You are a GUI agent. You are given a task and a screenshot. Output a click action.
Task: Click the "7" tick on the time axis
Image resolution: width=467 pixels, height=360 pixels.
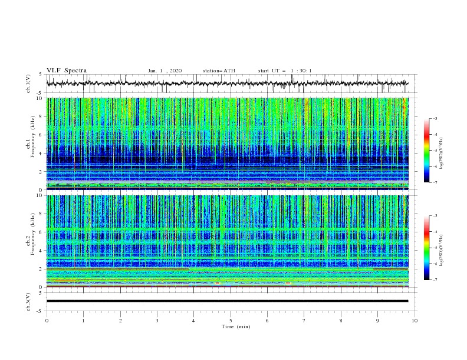coord(304,321)
